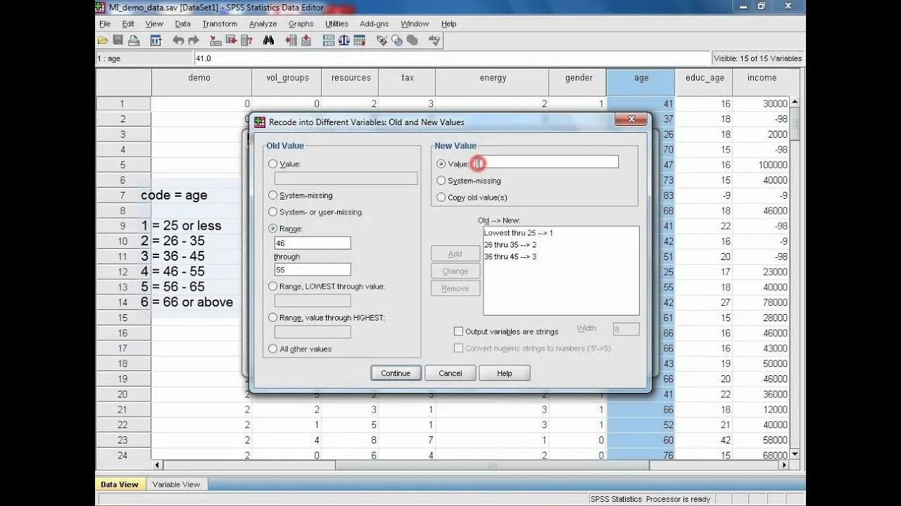
Task: Select System- or user-missing radio button
Action: [x=273, y=212]
